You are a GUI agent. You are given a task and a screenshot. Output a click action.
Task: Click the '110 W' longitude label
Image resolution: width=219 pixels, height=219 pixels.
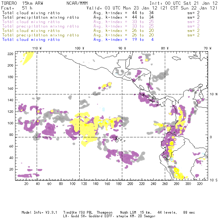(37, 48)
